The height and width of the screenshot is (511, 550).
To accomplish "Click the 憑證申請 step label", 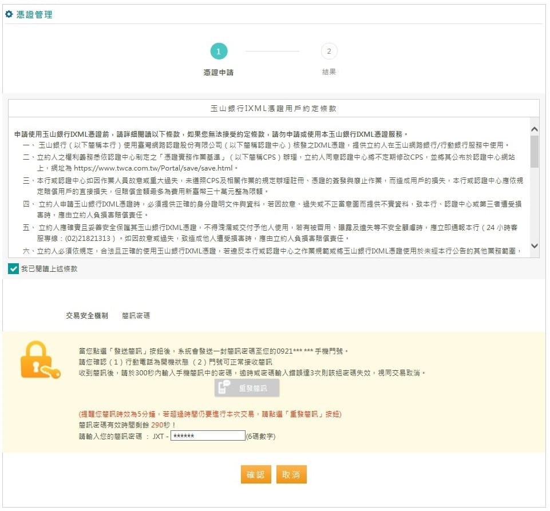I will point(219,72).
